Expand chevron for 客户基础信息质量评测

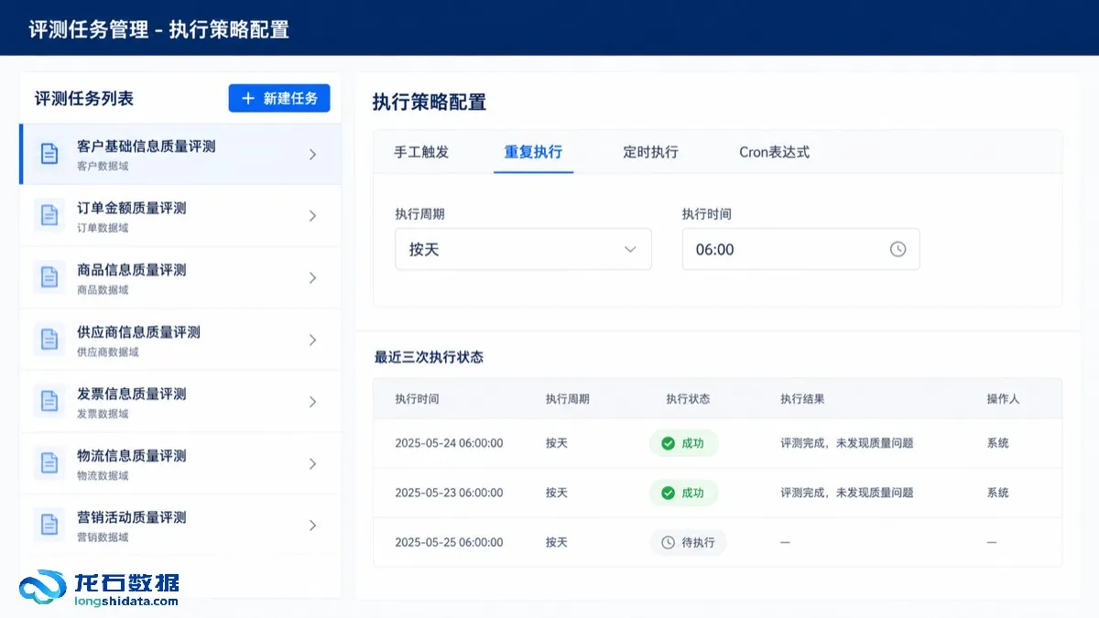312,155
